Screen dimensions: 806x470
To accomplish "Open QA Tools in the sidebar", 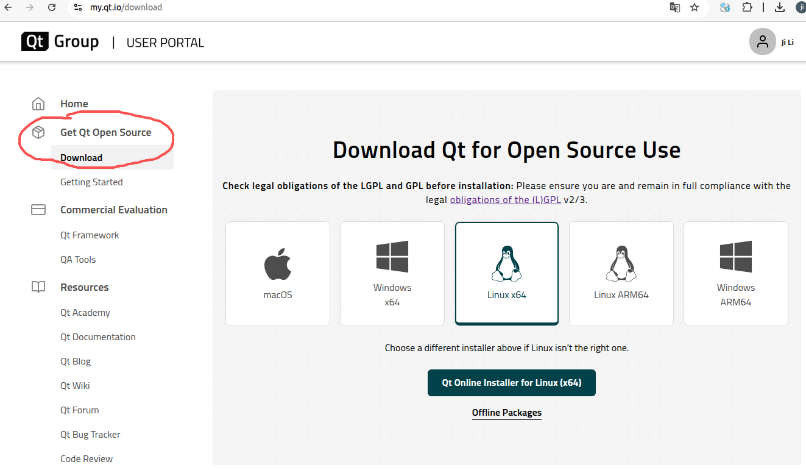I will (78, 259).
